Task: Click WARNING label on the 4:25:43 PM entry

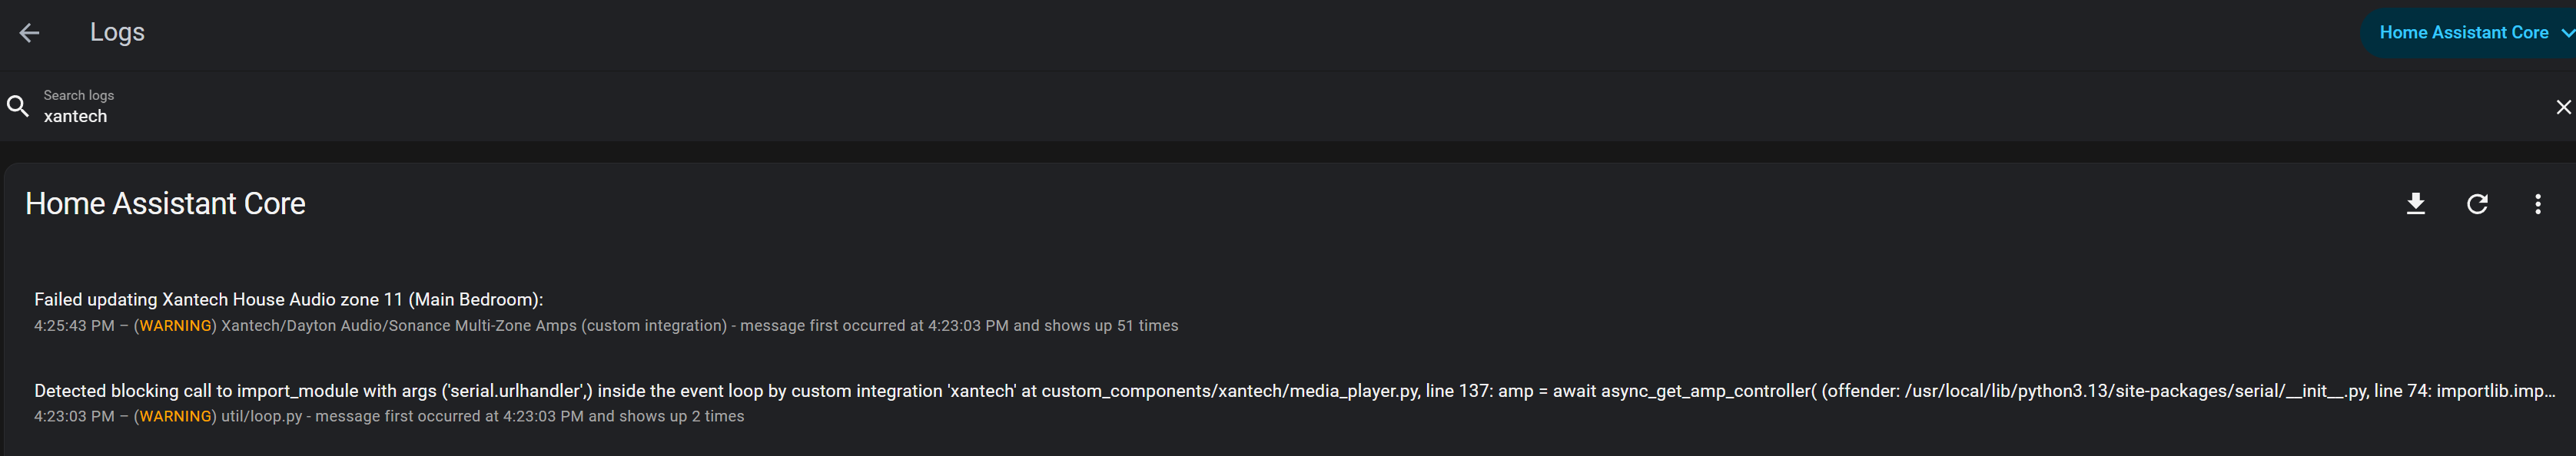Action: click(175, 326)
